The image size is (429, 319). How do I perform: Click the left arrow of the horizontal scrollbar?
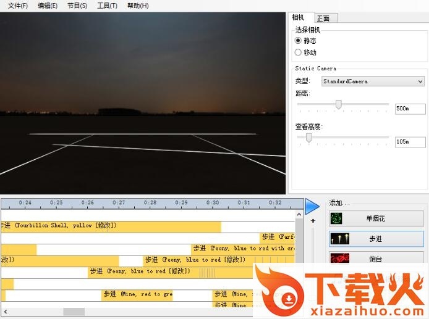click(x=6, y=312)
